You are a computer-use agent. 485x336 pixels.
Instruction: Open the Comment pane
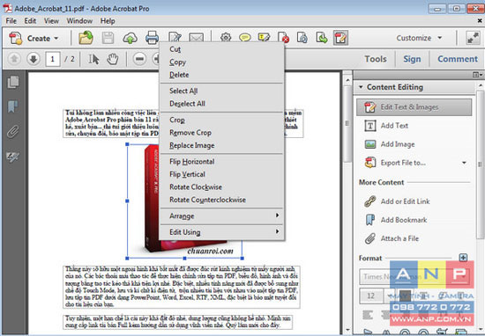tap(458, 59)
